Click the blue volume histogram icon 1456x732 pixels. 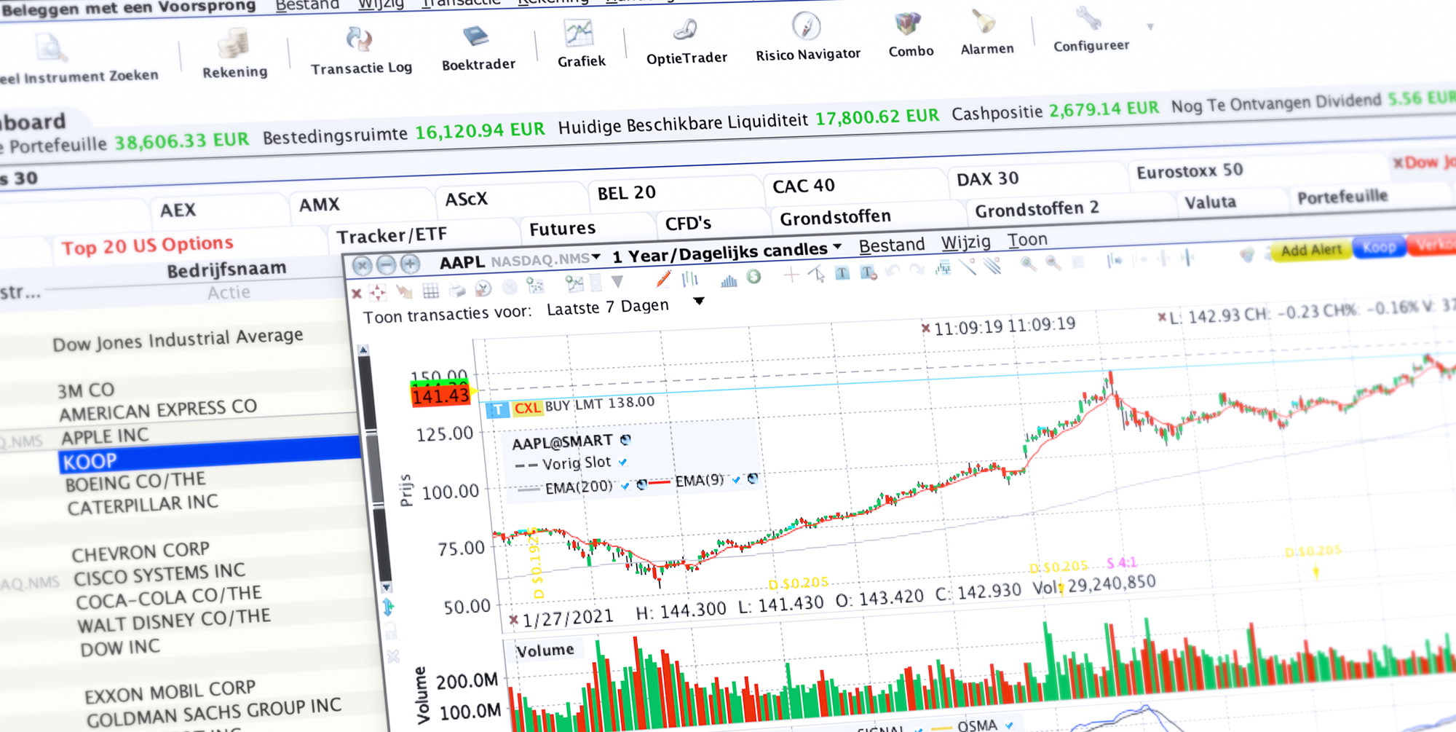729,280
